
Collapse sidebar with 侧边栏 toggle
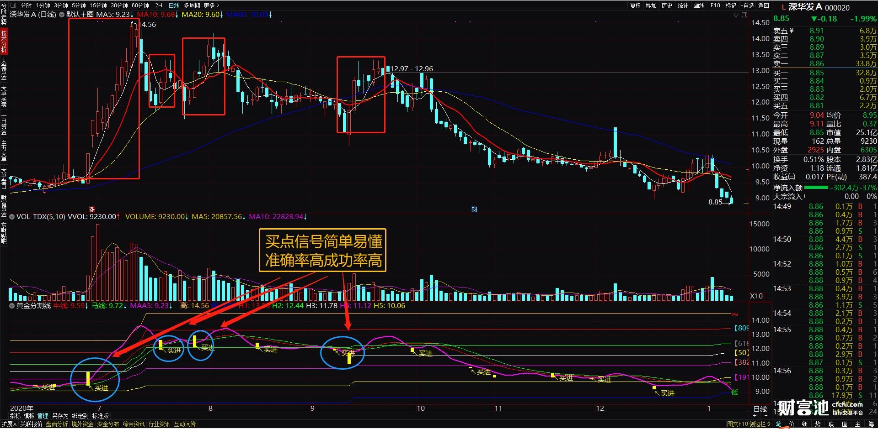pyautogui.click(x=760, y=424)
